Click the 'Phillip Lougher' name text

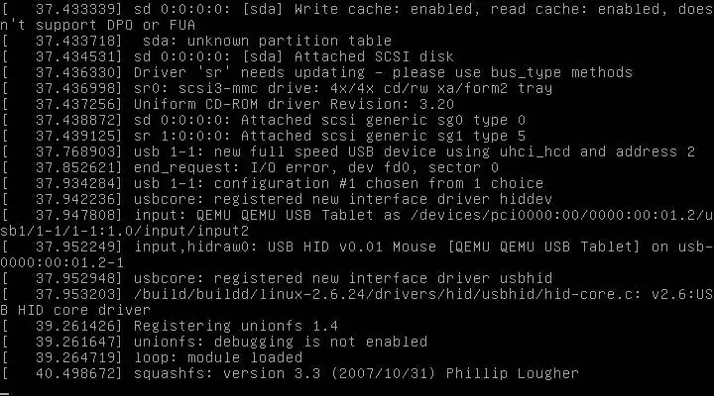point(513,373)
